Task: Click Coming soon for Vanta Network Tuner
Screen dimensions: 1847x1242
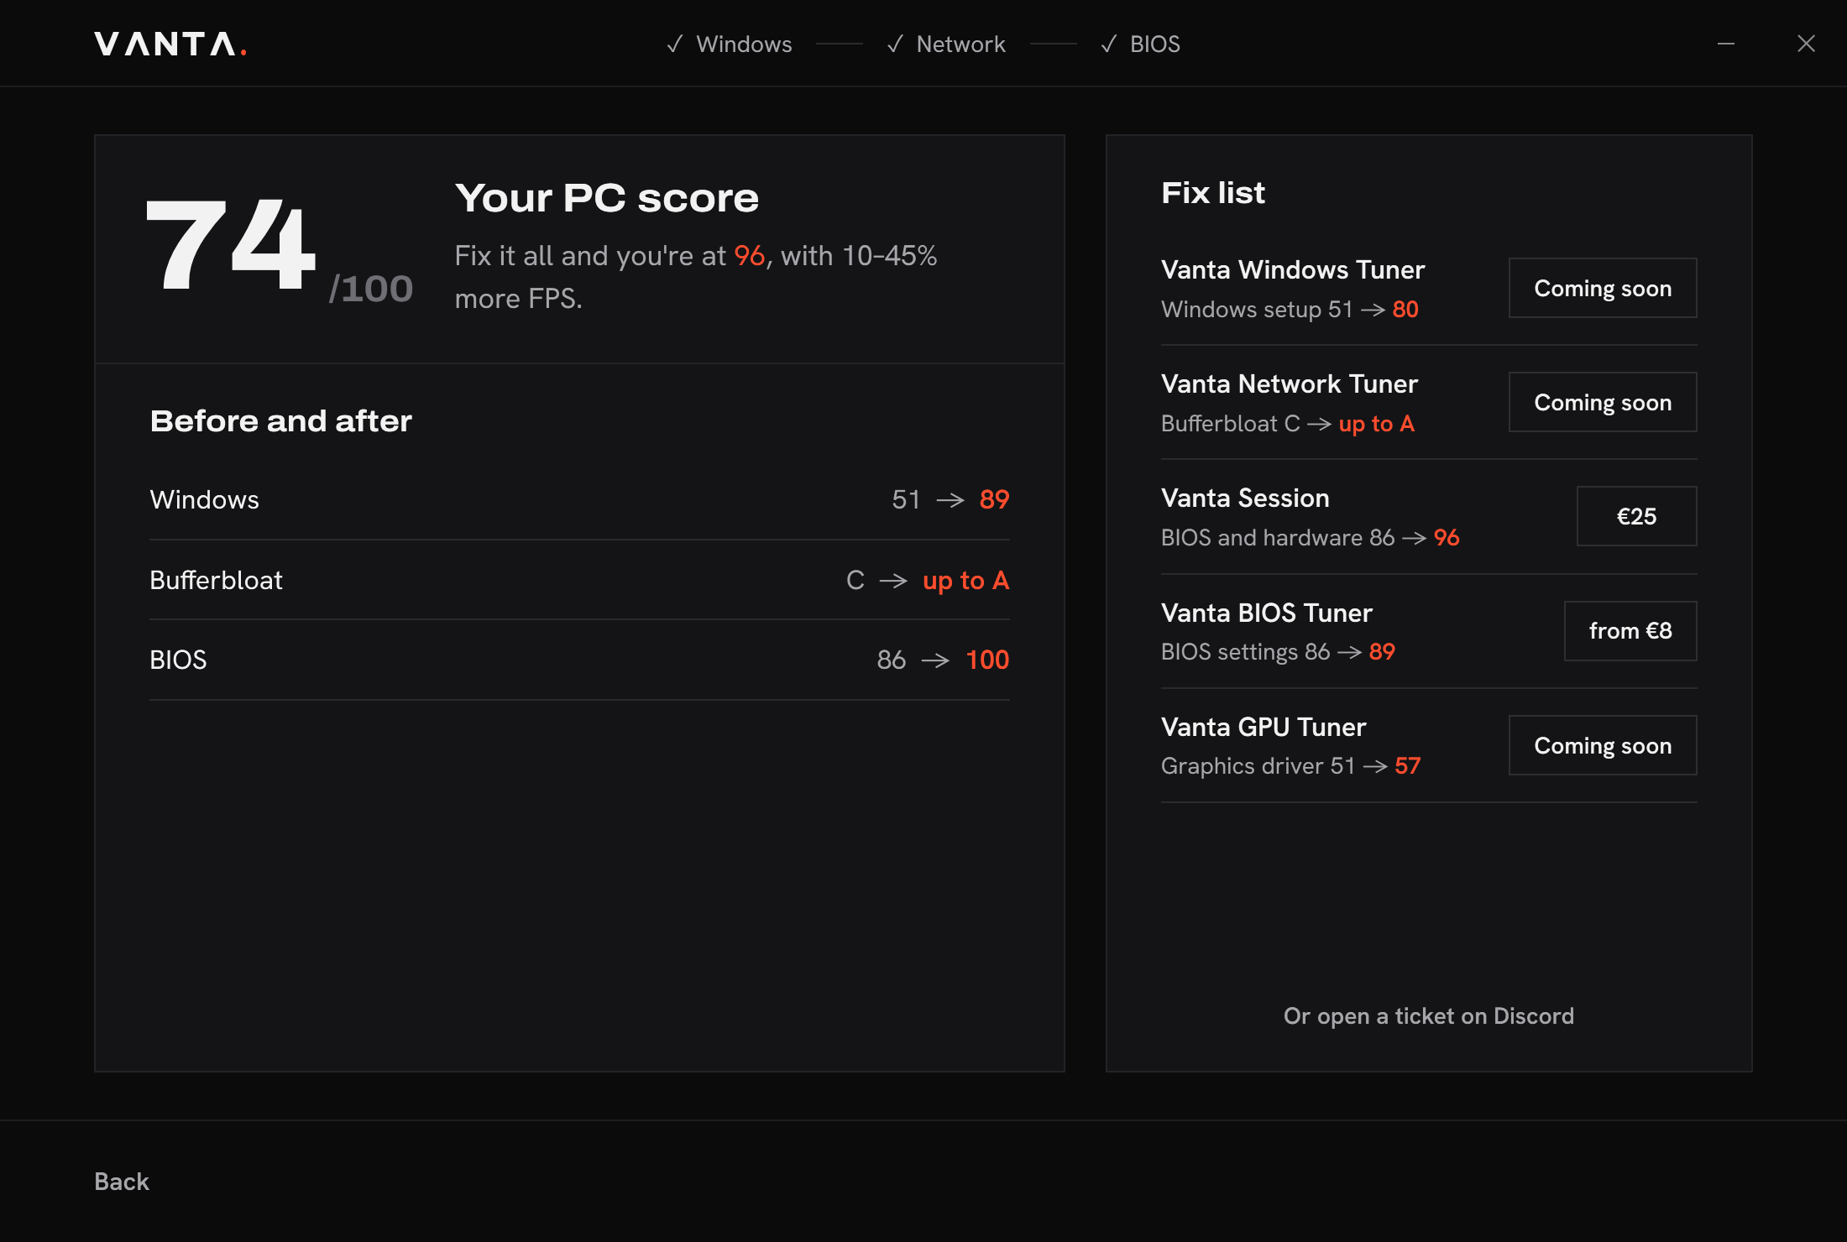Action: click(x=1603, y=402)
